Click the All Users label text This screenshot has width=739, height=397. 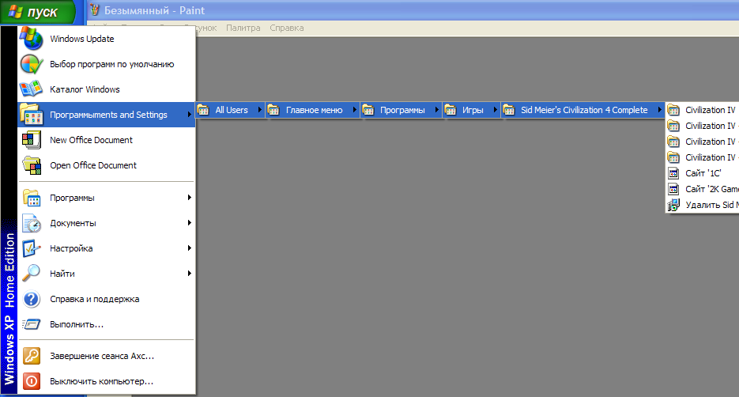click(x=232, y=111)
